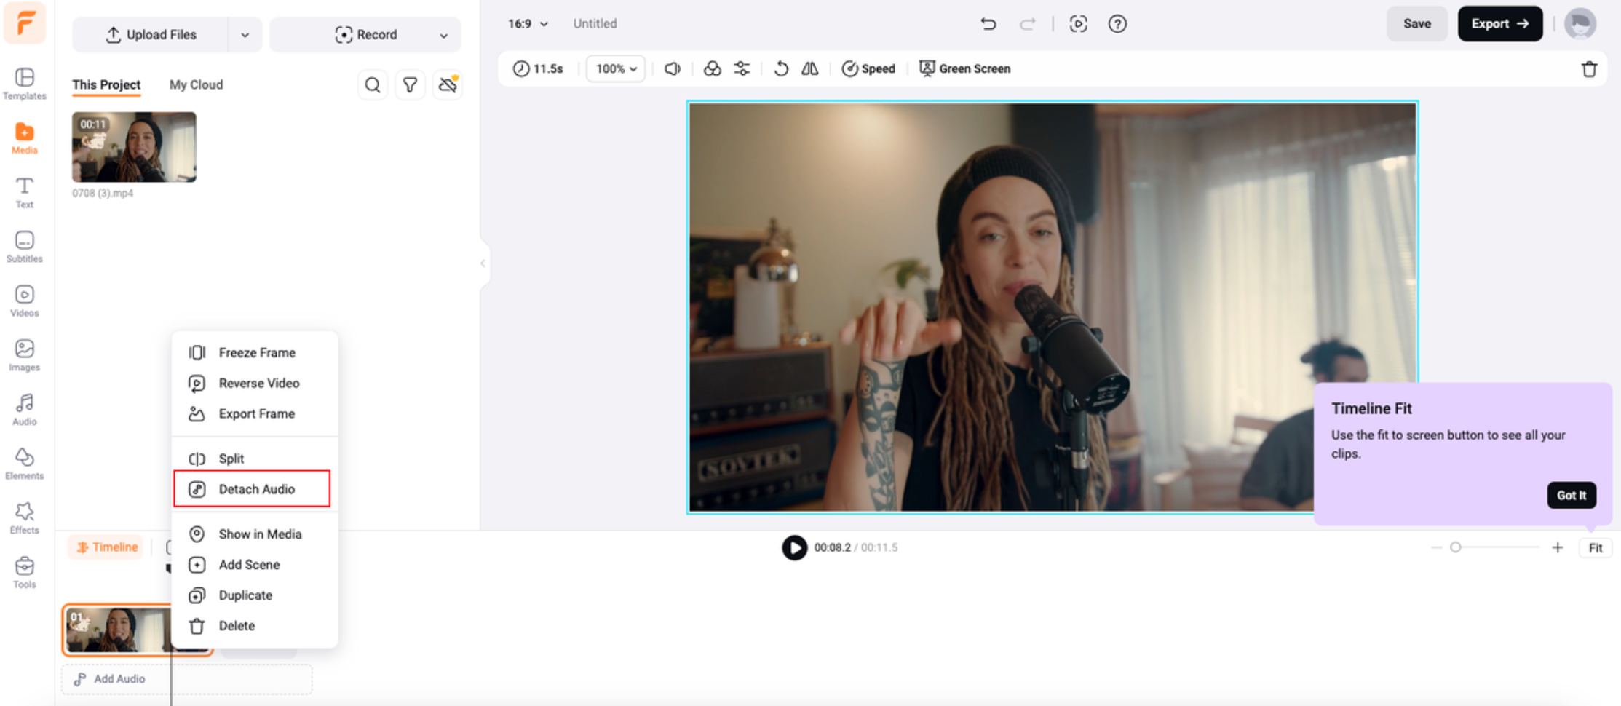Open the Text sidebar panel
This screenshot has height=706, width=1621.
coord(25,192)
